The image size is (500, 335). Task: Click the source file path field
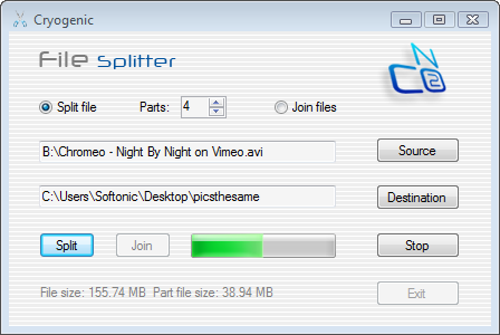(187, 152)
